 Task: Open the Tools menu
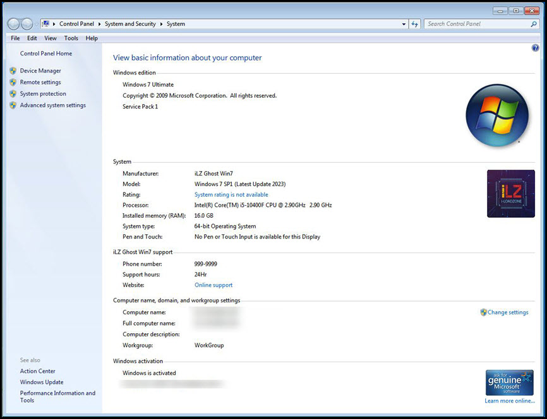pyautogui.click(x=71, y=38)
